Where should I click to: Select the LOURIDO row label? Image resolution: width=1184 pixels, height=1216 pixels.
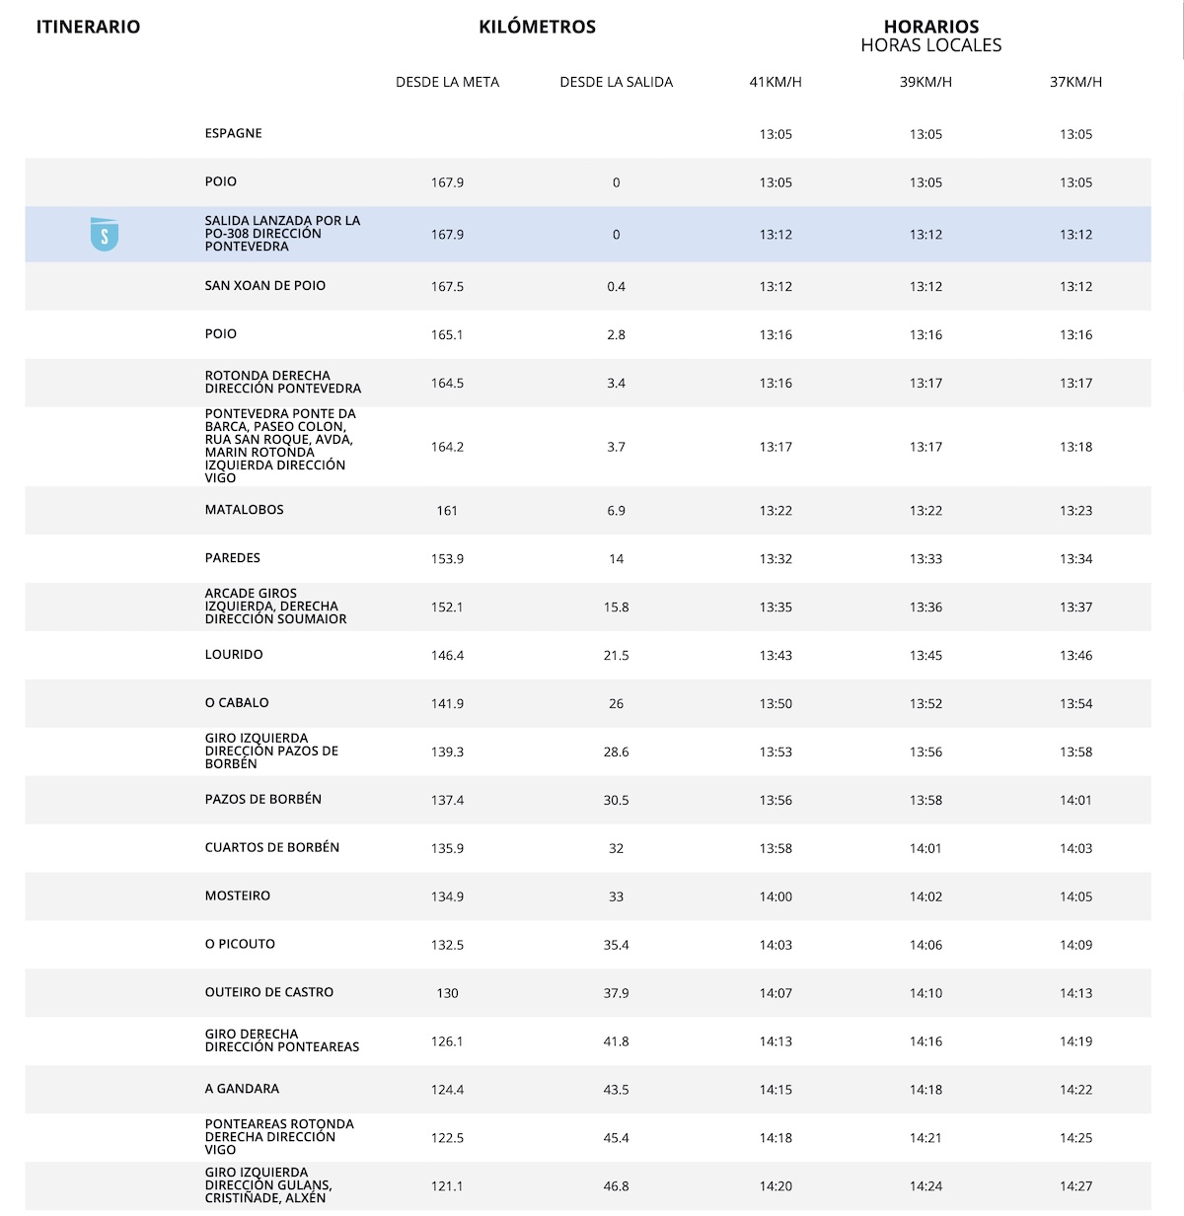point(234,655)
